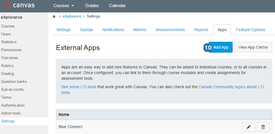Open Rubrics in the sidebar
Screen dimensions: 275x134
click(7, 66)
